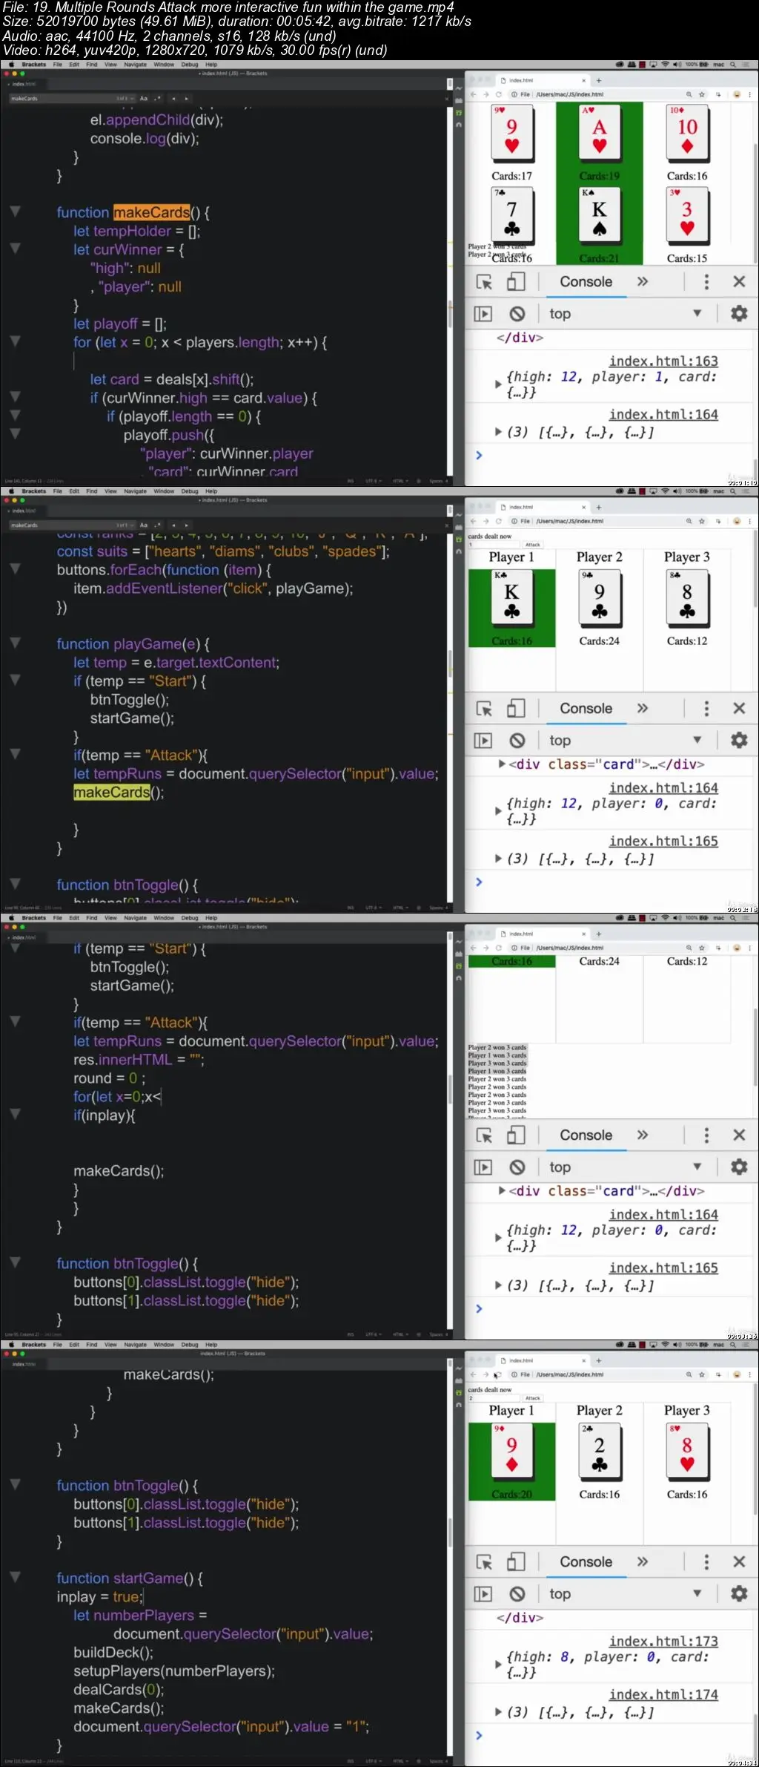
Task: Show more DevTools tabs (>>) in the third frame
Action: pyautogui.click(x=643, y=1135)
